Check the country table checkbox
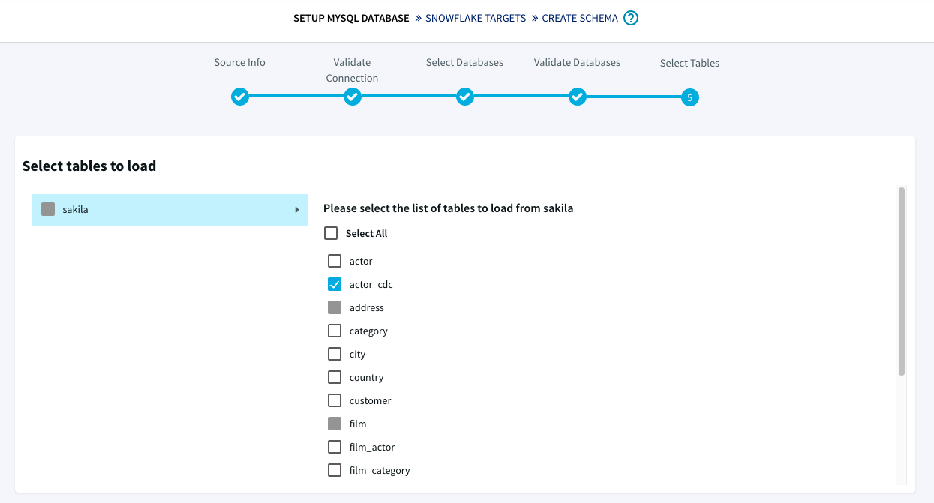This screenshot has width=934, height=503. coord(335,377)
